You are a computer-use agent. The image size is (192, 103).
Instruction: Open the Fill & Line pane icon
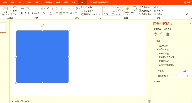coord(155,34)
